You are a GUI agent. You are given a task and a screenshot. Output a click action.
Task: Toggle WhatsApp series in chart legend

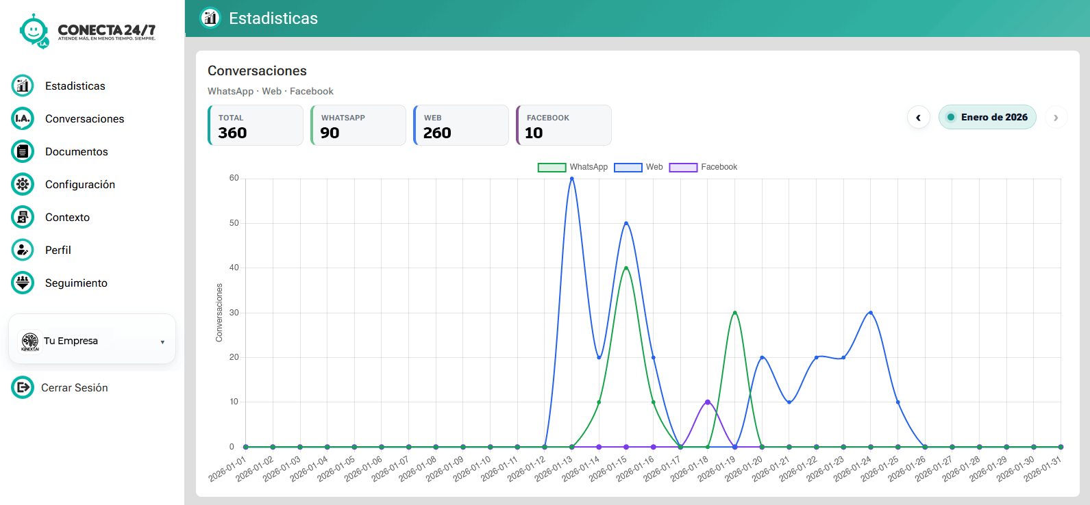(573, 167)
